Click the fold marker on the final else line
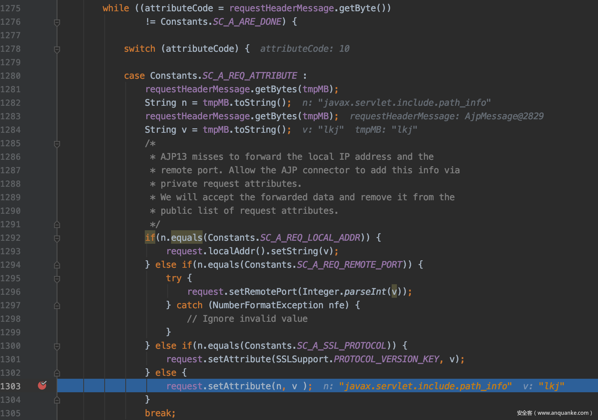This screenshot has width=598, height=420. (57, 373)
